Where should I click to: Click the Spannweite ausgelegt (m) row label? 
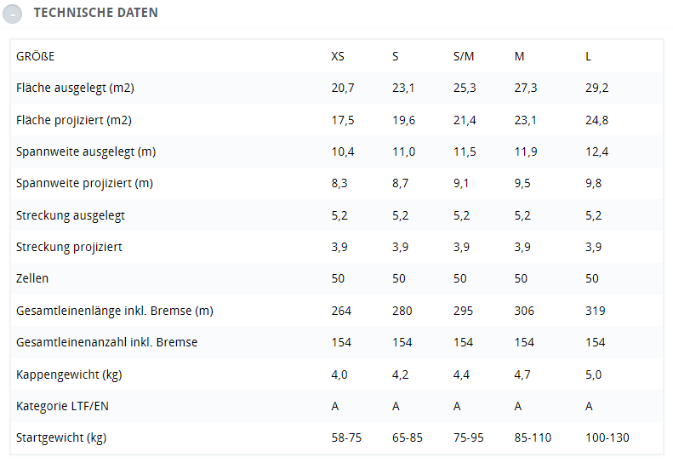86,151
